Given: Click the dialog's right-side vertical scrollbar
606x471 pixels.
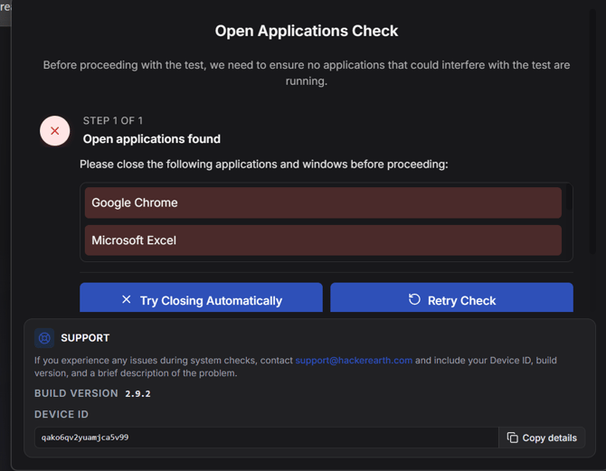Looking at the screenshot, I should [592, 131].
